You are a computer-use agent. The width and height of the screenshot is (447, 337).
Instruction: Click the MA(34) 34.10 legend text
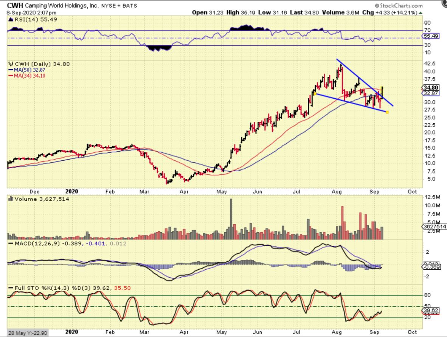[29, 76]
